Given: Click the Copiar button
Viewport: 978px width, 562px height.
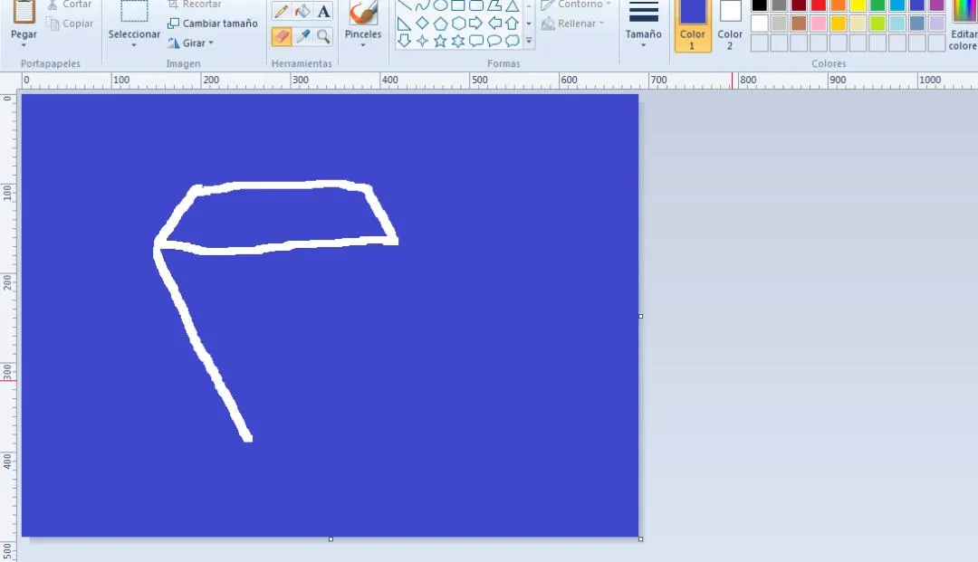Looking at the screenshot, I should click(70, 24).
